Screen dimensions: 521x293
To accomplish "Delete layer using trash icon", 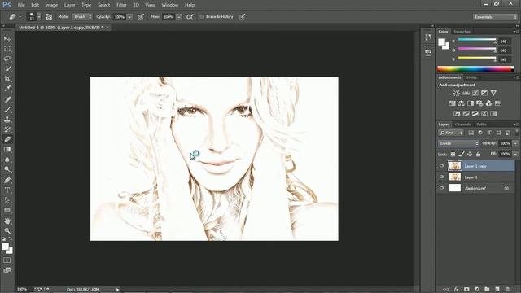I will [x=507, y=290].
